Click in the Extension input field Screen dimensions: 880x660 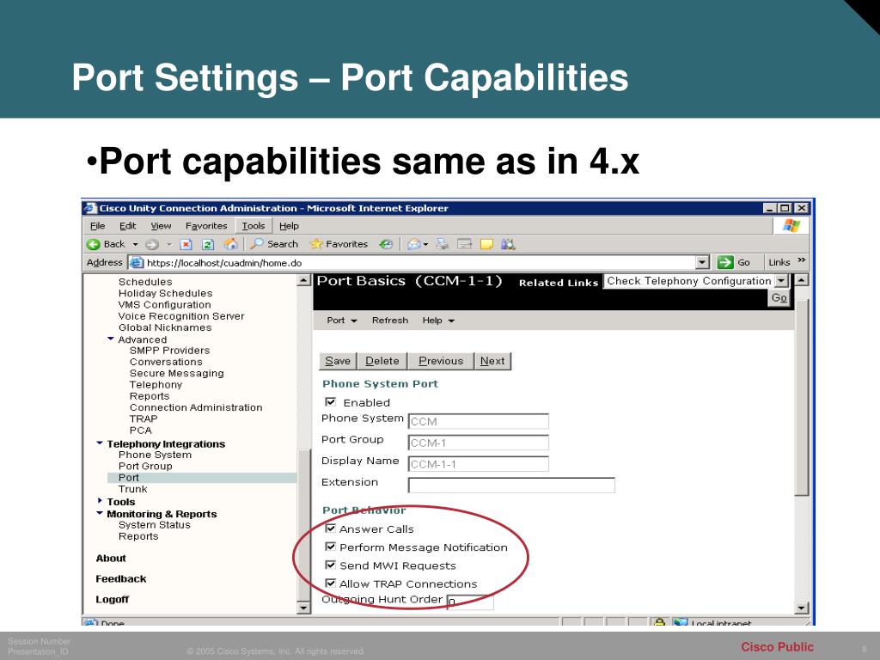[511, 485]
